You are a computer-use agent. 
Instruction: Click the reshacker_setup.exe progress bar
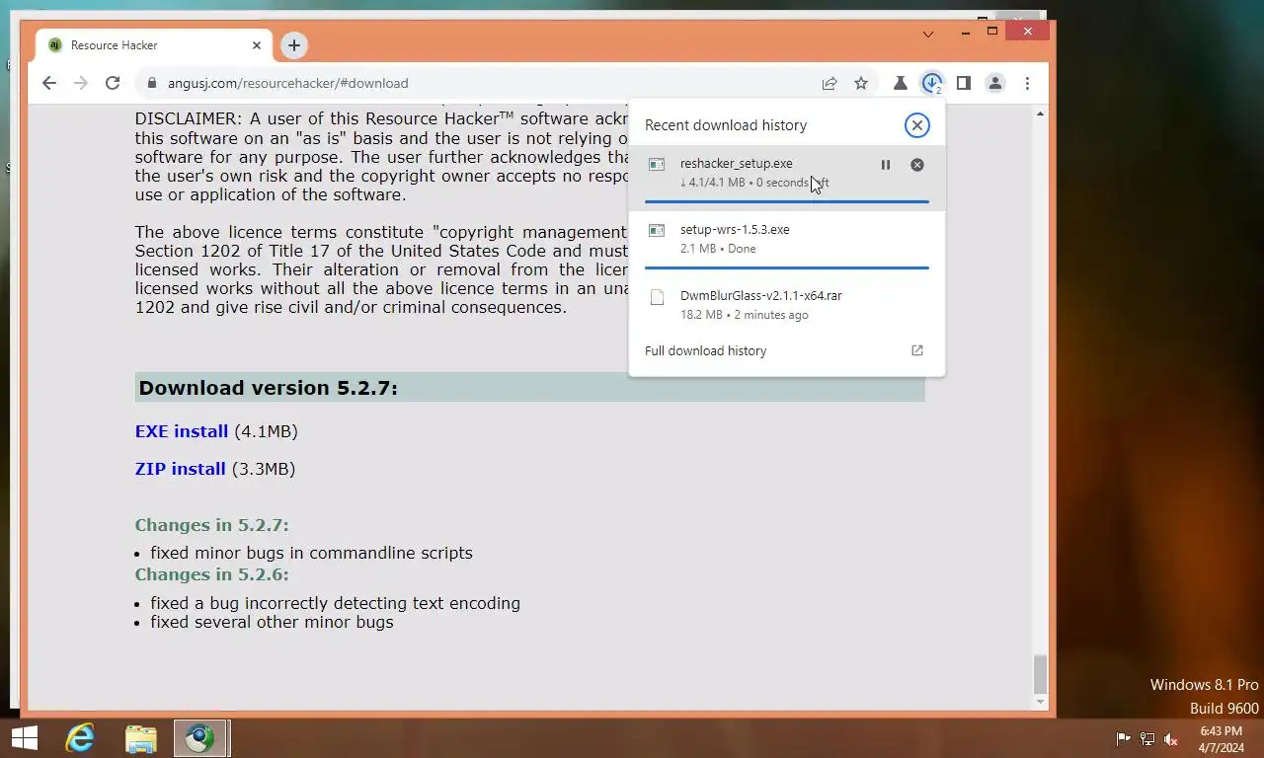[787, 201]
